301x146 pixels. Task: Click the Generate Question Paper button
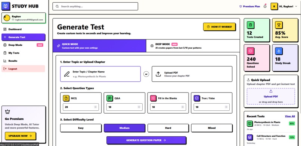click(146, 140)
